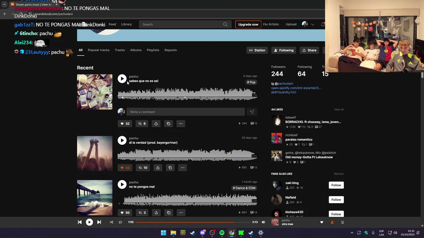Screen dimensions: 424x238
Task: Refresh the Fans Also Like list
Action: (x=339, y=174)
